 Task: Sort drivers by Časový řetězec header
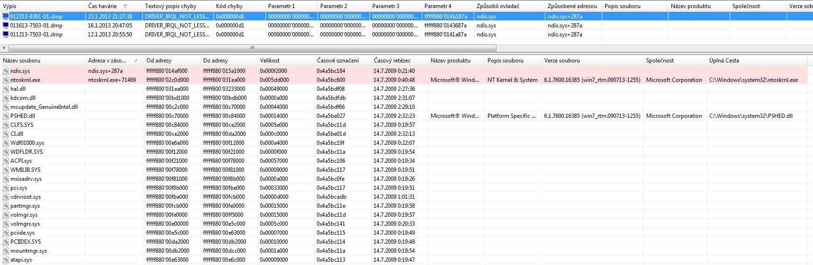pos(392,61)
